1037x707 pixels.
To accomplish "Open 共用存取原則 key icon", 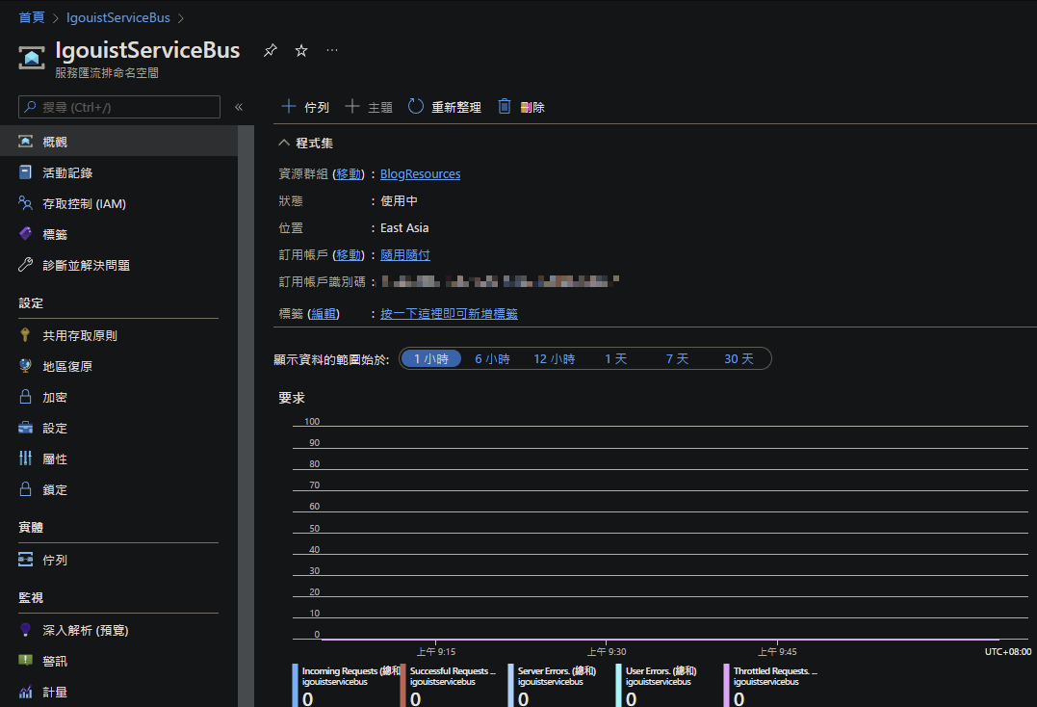I will 26,335.
